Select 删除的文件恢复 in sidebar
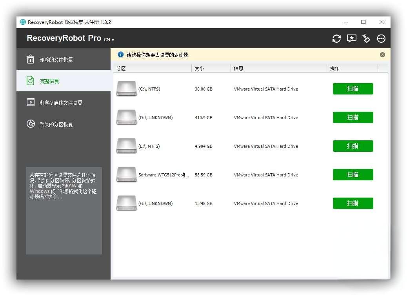 (64, 60)
